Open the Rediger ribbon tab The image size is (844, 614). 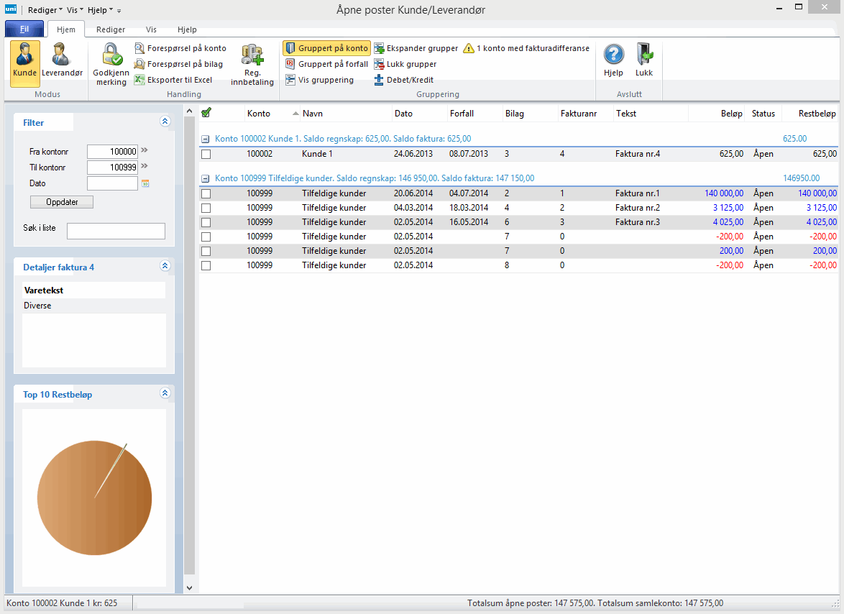click(x=111, y=29)
